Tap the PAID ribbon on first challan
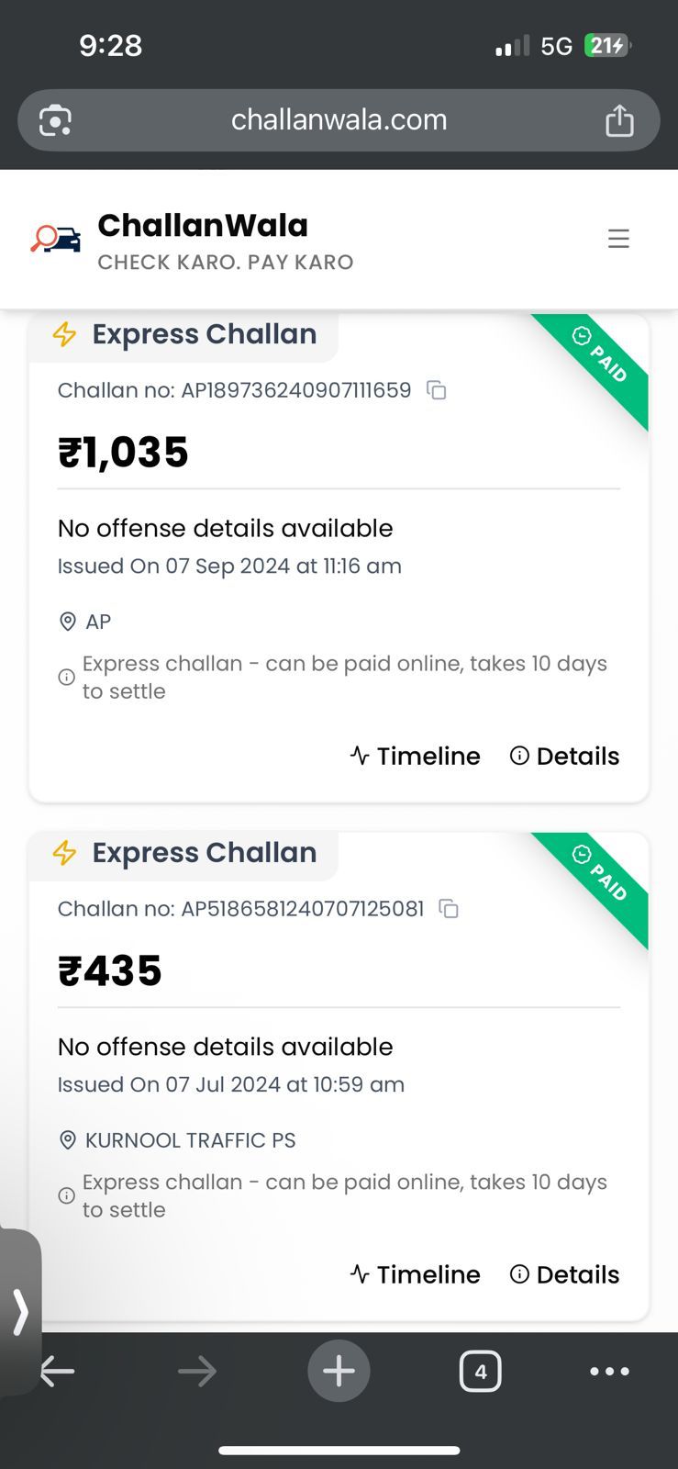The width and height of the screenshot is (678, 1469). click(603, 359)
